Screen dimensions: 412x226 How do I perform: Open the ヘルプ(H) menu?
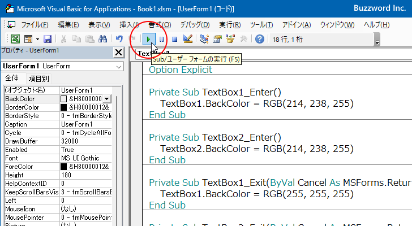376,25
